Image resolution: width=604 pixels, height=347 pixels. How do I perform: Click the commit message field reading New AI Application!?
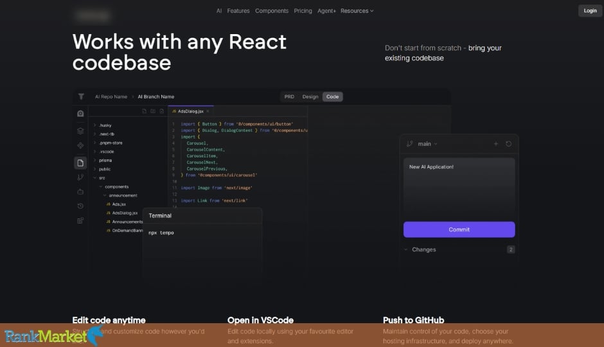459,188
